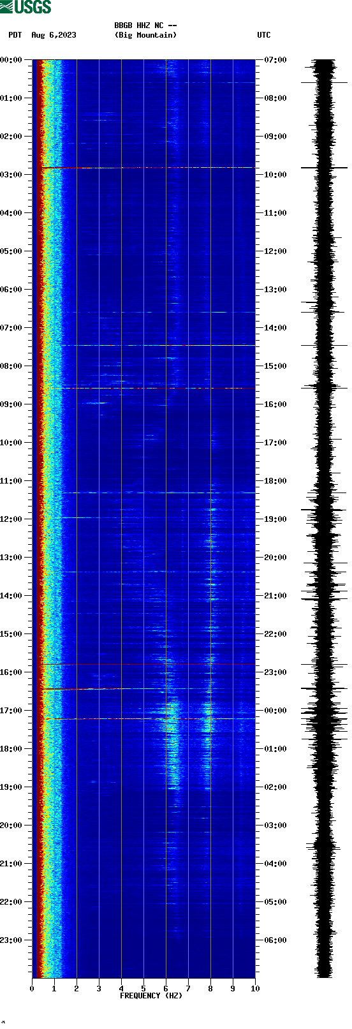
Task: Click the '03:00' PDT time label
Action: tap(11, 175)
